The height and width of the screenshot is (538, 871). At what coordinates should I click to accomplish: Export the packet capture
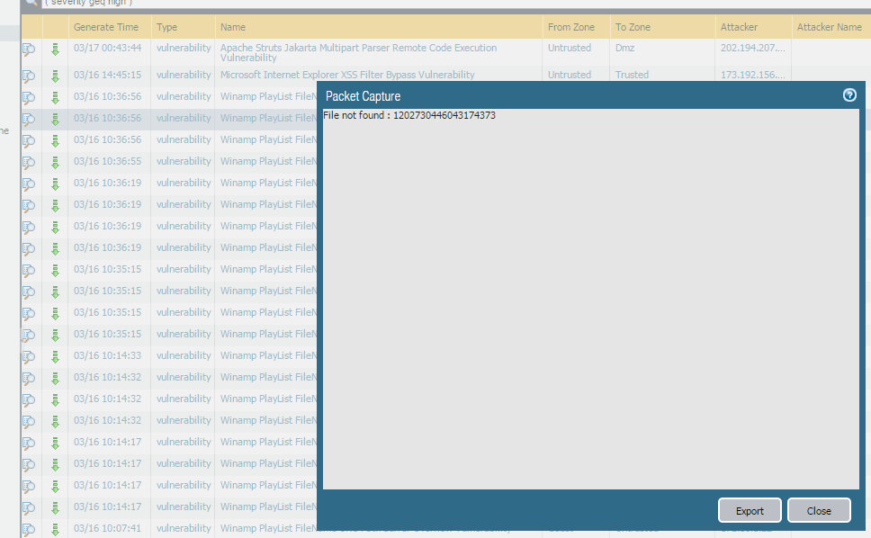(750, 510)
